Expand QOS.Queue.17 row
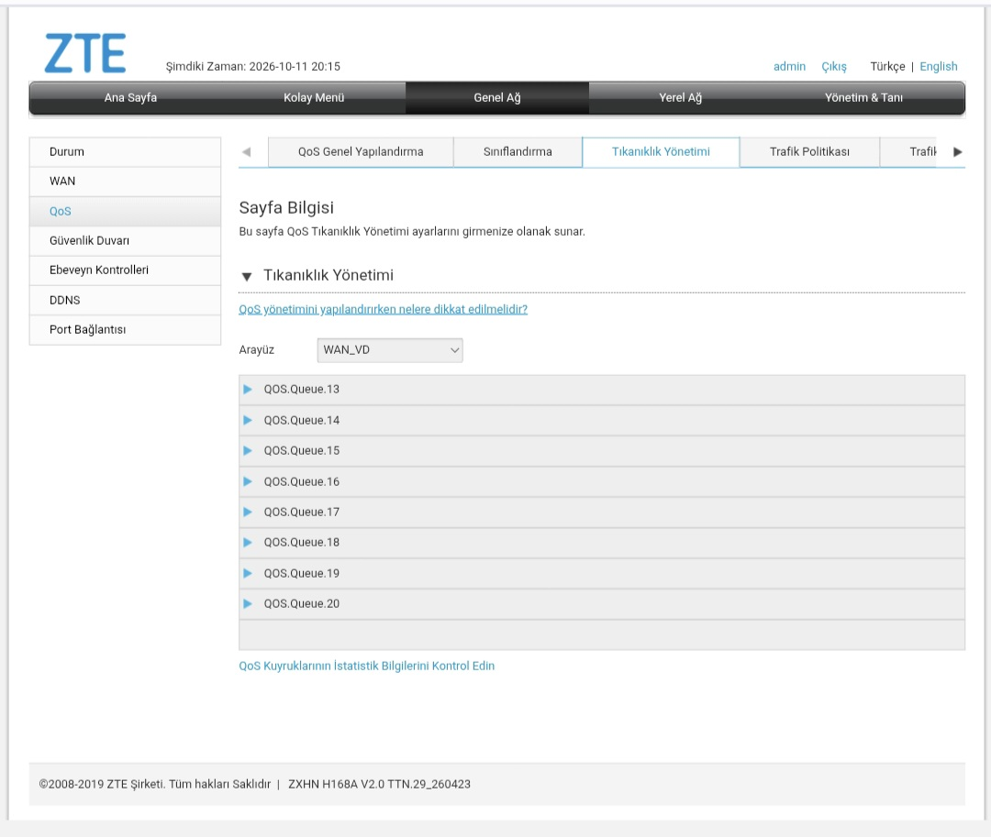The width and height of the screenshot is (991, 837). point(602,512)
